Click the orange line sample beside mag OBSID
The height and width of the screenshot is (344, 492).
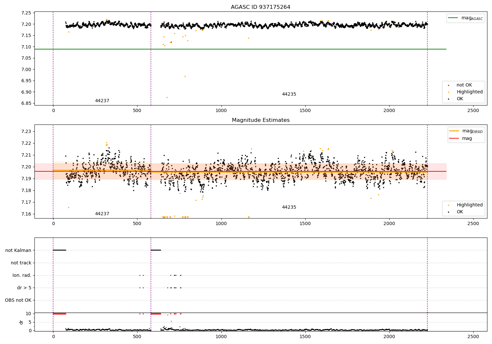[454, 131]
